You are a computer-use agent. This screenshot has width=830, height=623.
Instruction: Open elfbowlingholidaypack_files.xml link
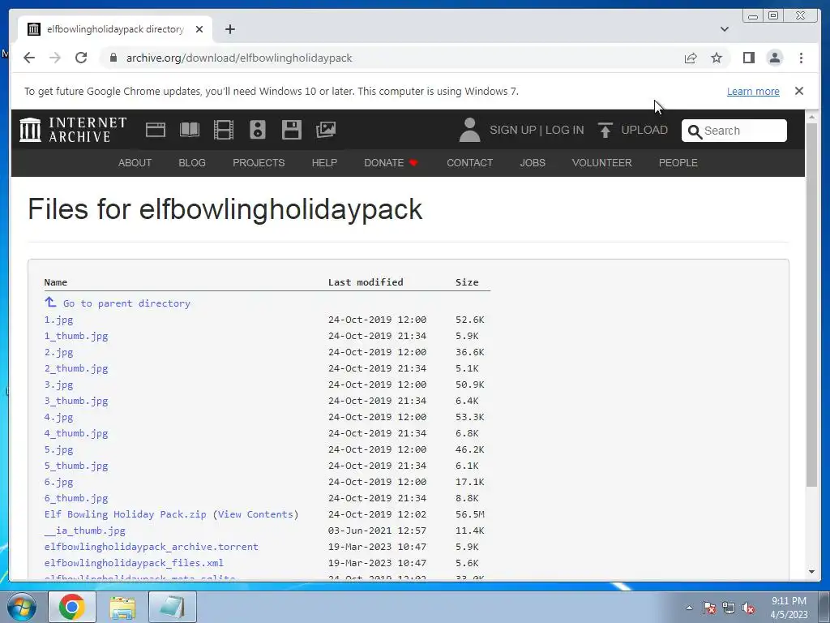[x=134, y=563]
